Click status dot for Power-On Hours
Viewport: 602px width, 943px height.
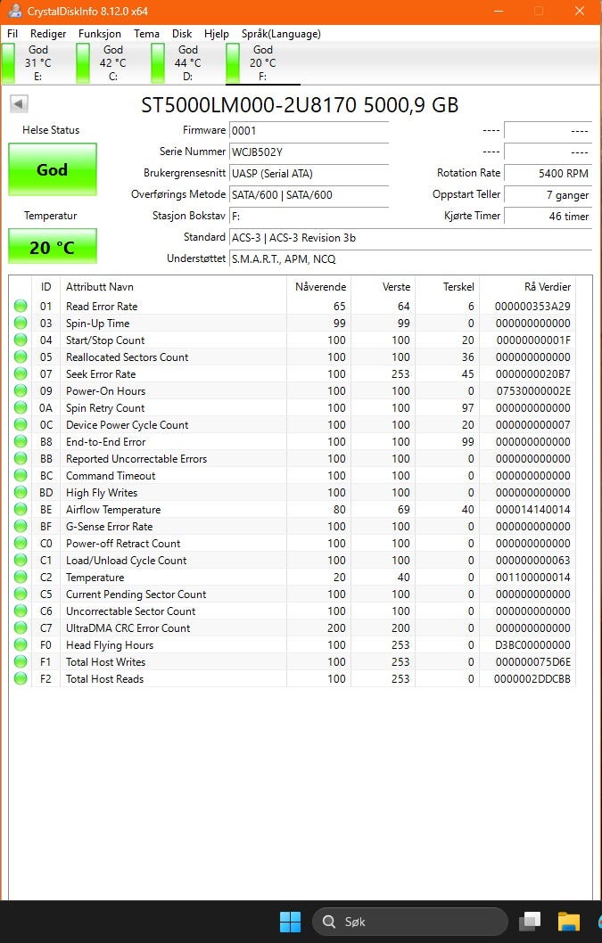pos(21,391)
